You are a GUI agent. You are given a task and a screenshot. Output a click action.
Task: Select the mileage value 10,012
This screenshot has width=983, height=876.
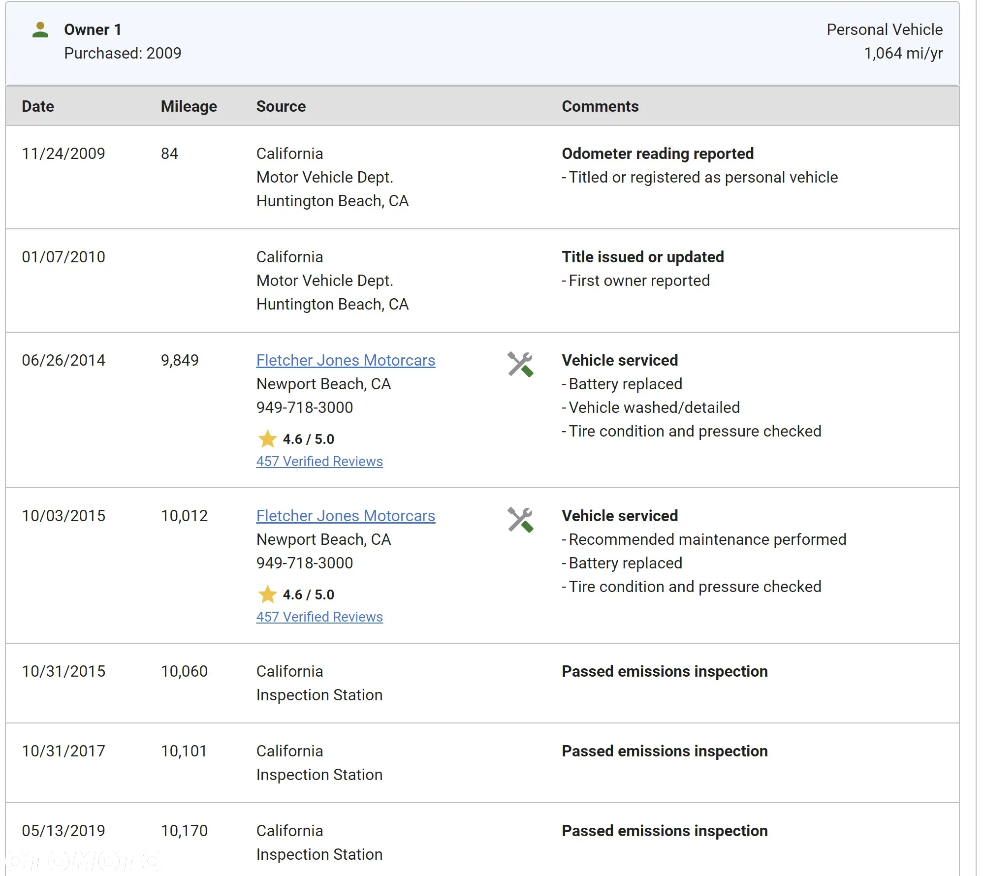[x=184, y=516]
